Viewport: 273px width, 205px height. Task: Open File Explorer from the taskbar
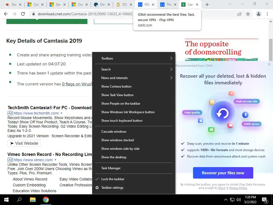pos(33,200)
